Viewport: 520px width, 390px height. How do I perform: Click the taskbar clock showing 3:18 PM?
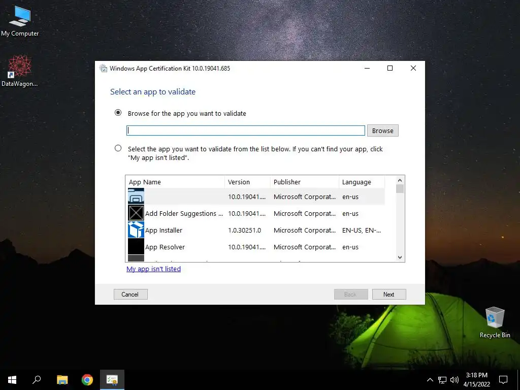476,380
